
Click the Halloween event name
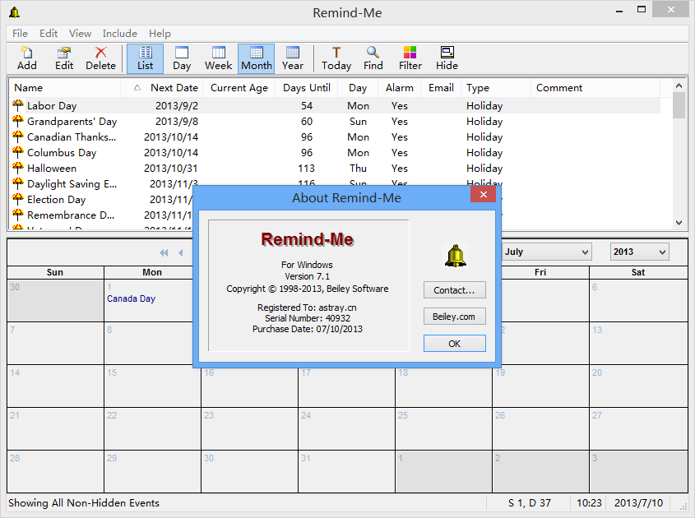click(52, 169)
